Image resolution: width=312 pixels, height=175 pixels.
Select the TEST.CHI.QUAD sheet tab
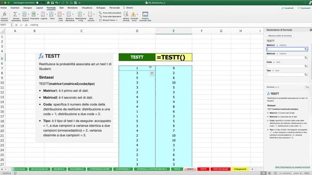pos(220,169)
